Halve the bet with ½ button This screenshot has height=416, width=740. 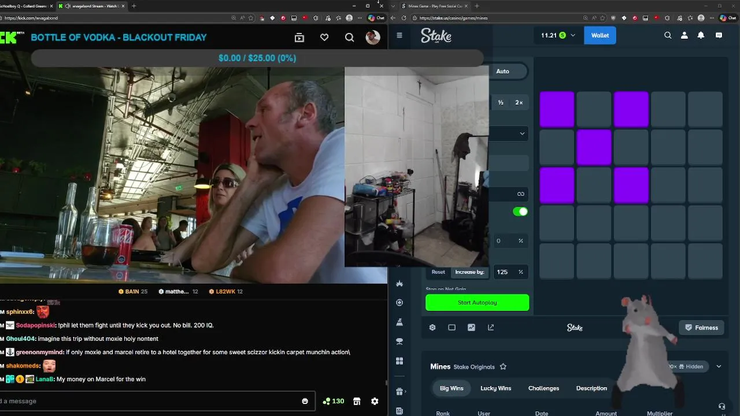[501, 102]
